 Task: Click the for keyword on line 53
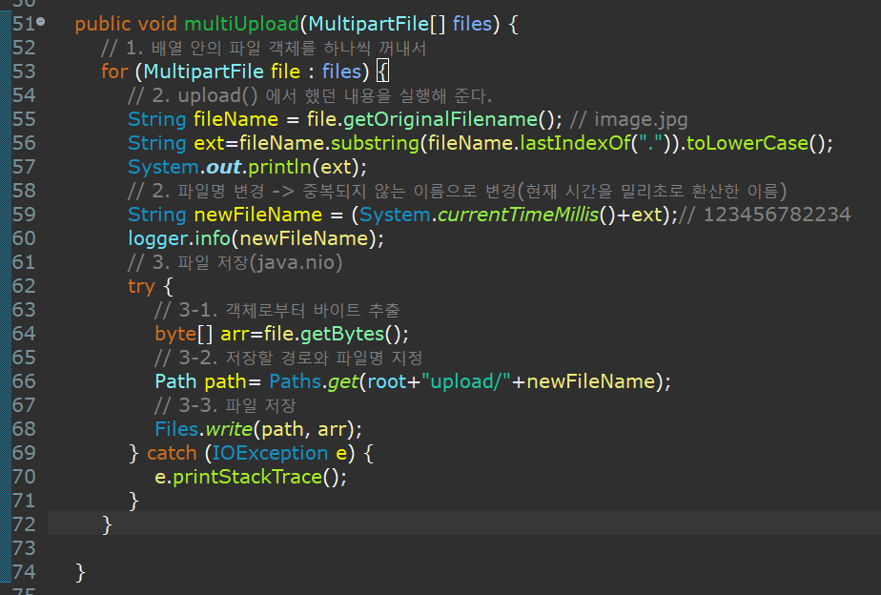click(114, 72)
